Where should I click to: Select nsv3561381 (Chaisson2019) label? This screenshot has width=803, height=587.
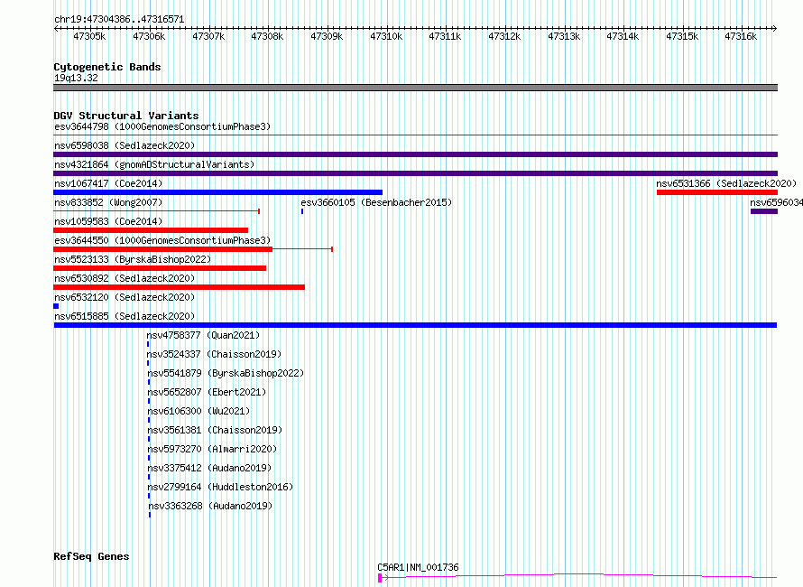coord(215,430)
